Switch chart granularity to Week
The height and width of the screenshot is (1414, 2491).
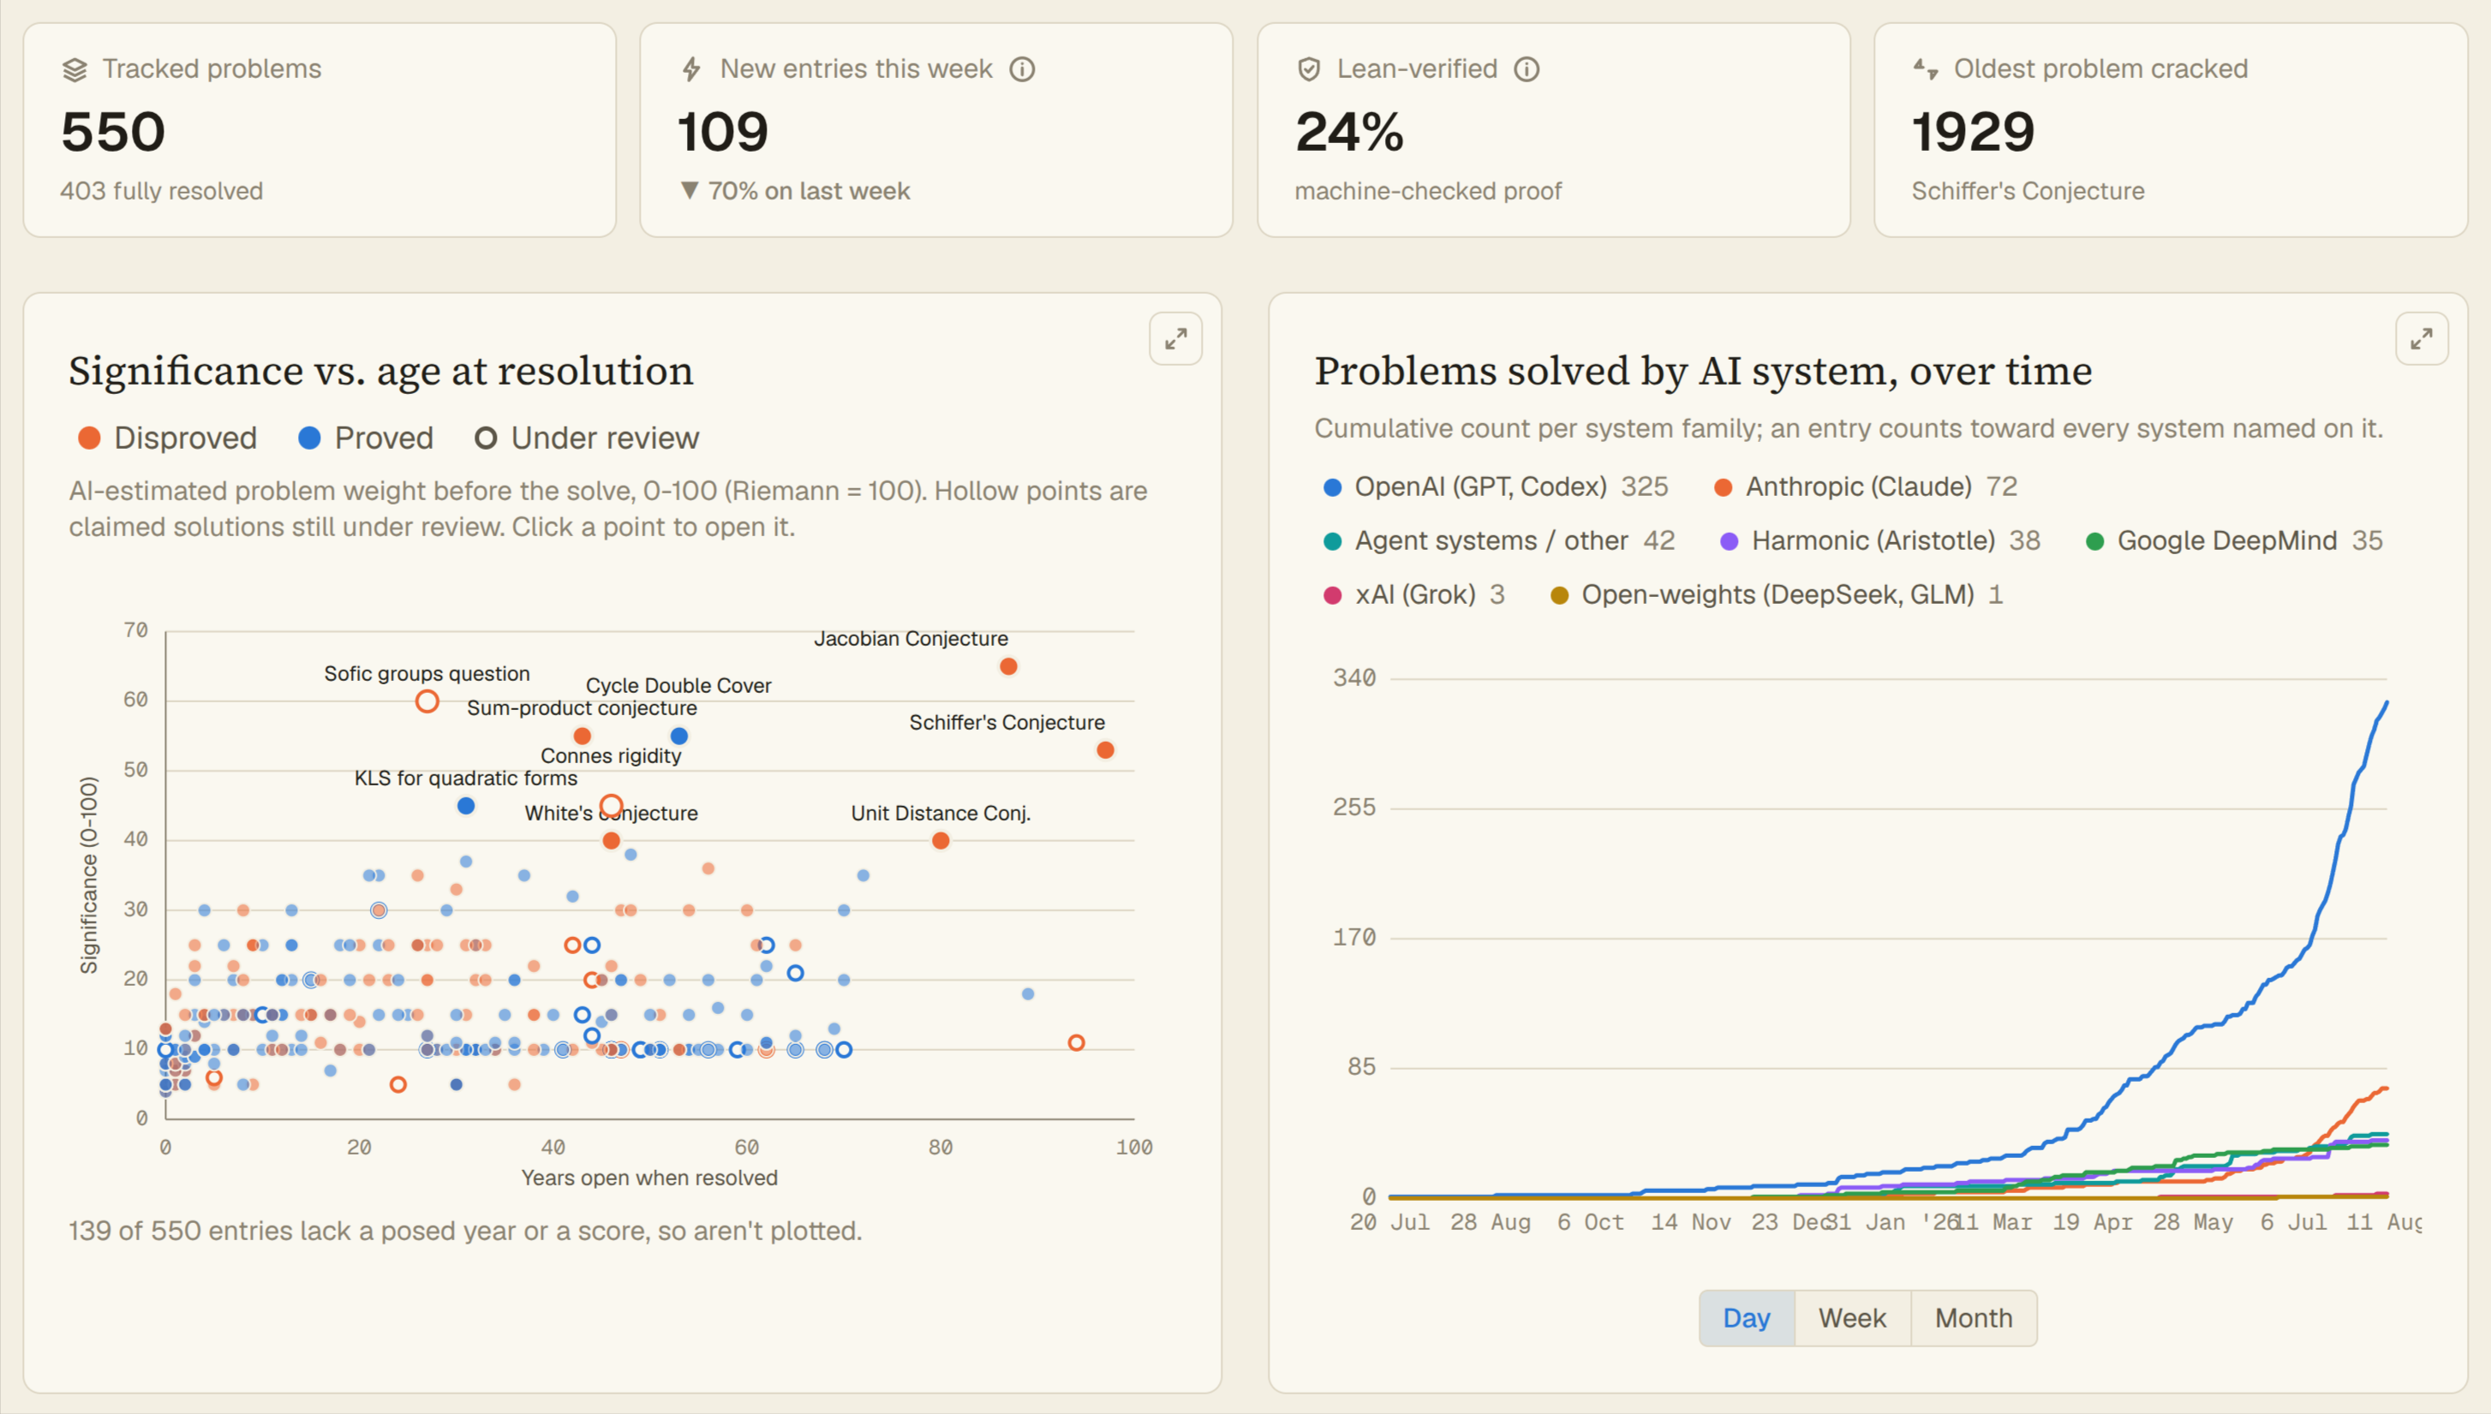(1852, 1318)
